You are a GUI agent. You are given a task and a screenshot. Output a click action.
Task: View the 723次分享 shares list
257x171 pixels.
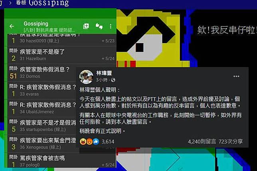pos(230,142)
